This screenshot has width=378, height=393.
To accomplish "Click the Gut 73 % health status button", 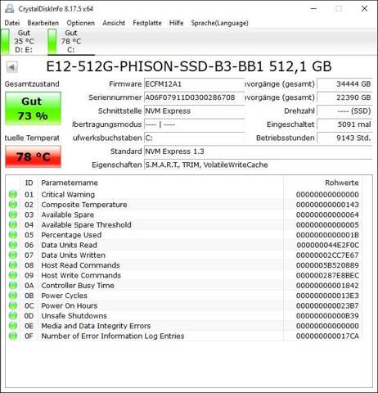I will pyautogui.click(x=33, y=109).
